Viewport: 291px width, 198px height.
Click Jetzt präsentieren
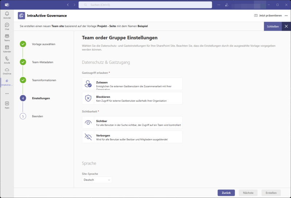point(268,16)
